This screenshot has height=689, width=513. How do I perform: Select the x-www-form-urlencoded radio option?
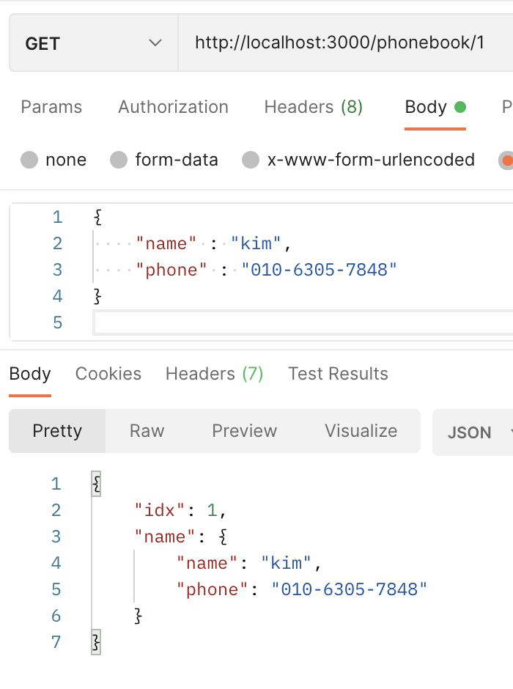[251, 160]
